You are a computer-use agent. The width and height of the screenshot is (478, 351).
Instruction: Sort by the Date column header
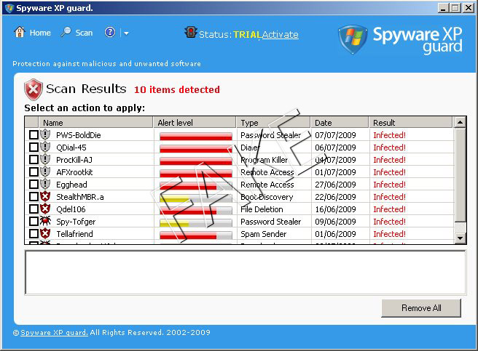click(340, 123)
